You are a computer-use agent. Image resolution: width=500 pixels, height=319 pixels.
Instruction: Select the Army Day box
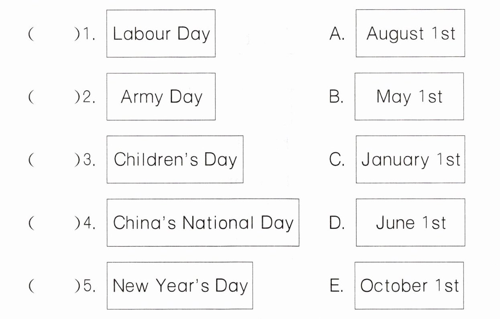coord(161,97)
